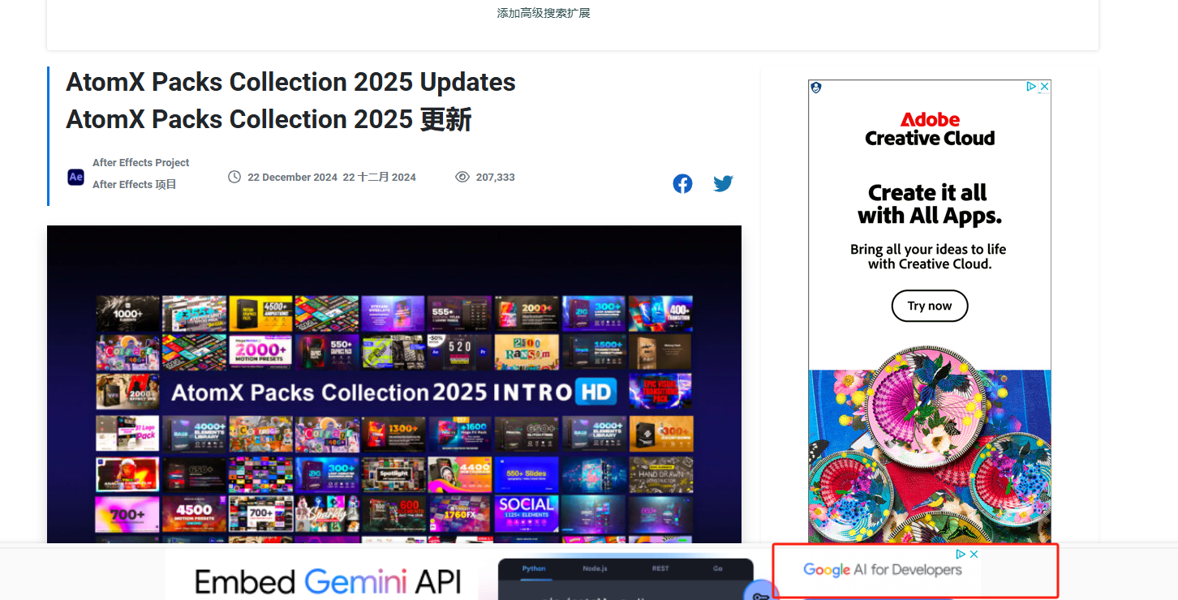Click the '207,333' view count
Image resolution: width=1178 pixels, height=600 pixels.
[x=495, y=178]
